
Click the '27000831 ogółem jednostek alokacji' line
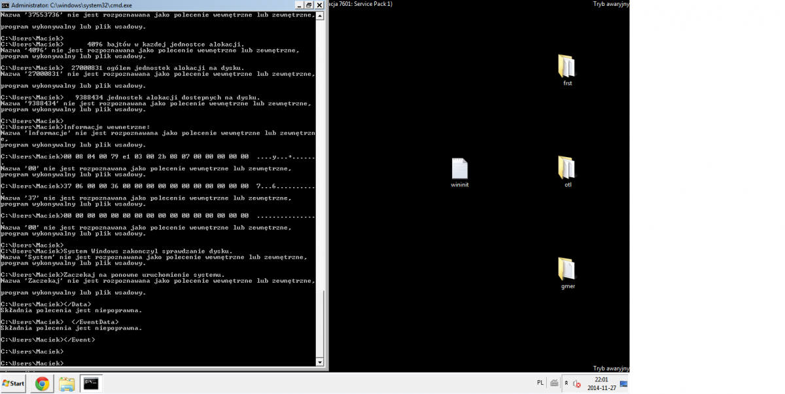(x=122, y=68)
